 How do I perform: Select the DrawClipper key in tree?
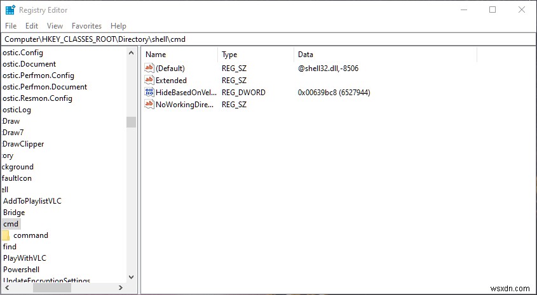tap(23, 144)
